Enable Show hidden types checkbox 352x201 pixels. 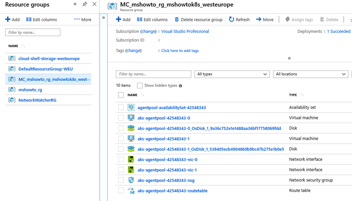pyautogui.click(x=140, y=85)
